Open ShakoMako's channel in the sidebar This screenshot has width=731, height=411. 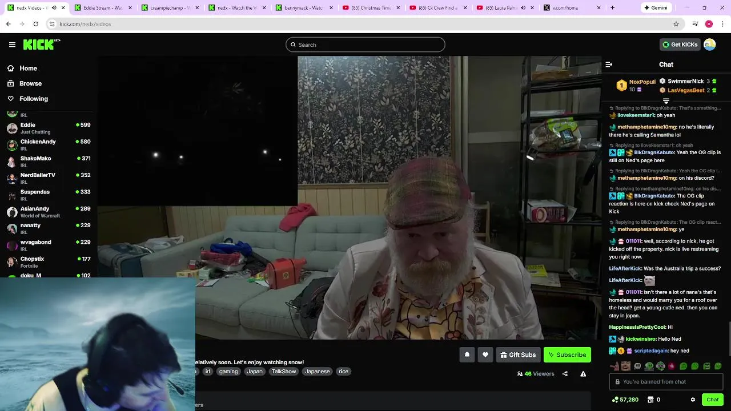coord(49,162)
